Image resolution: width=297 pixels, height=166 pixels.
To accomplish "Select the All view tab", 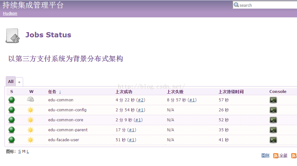I will (x=11, y=82).
